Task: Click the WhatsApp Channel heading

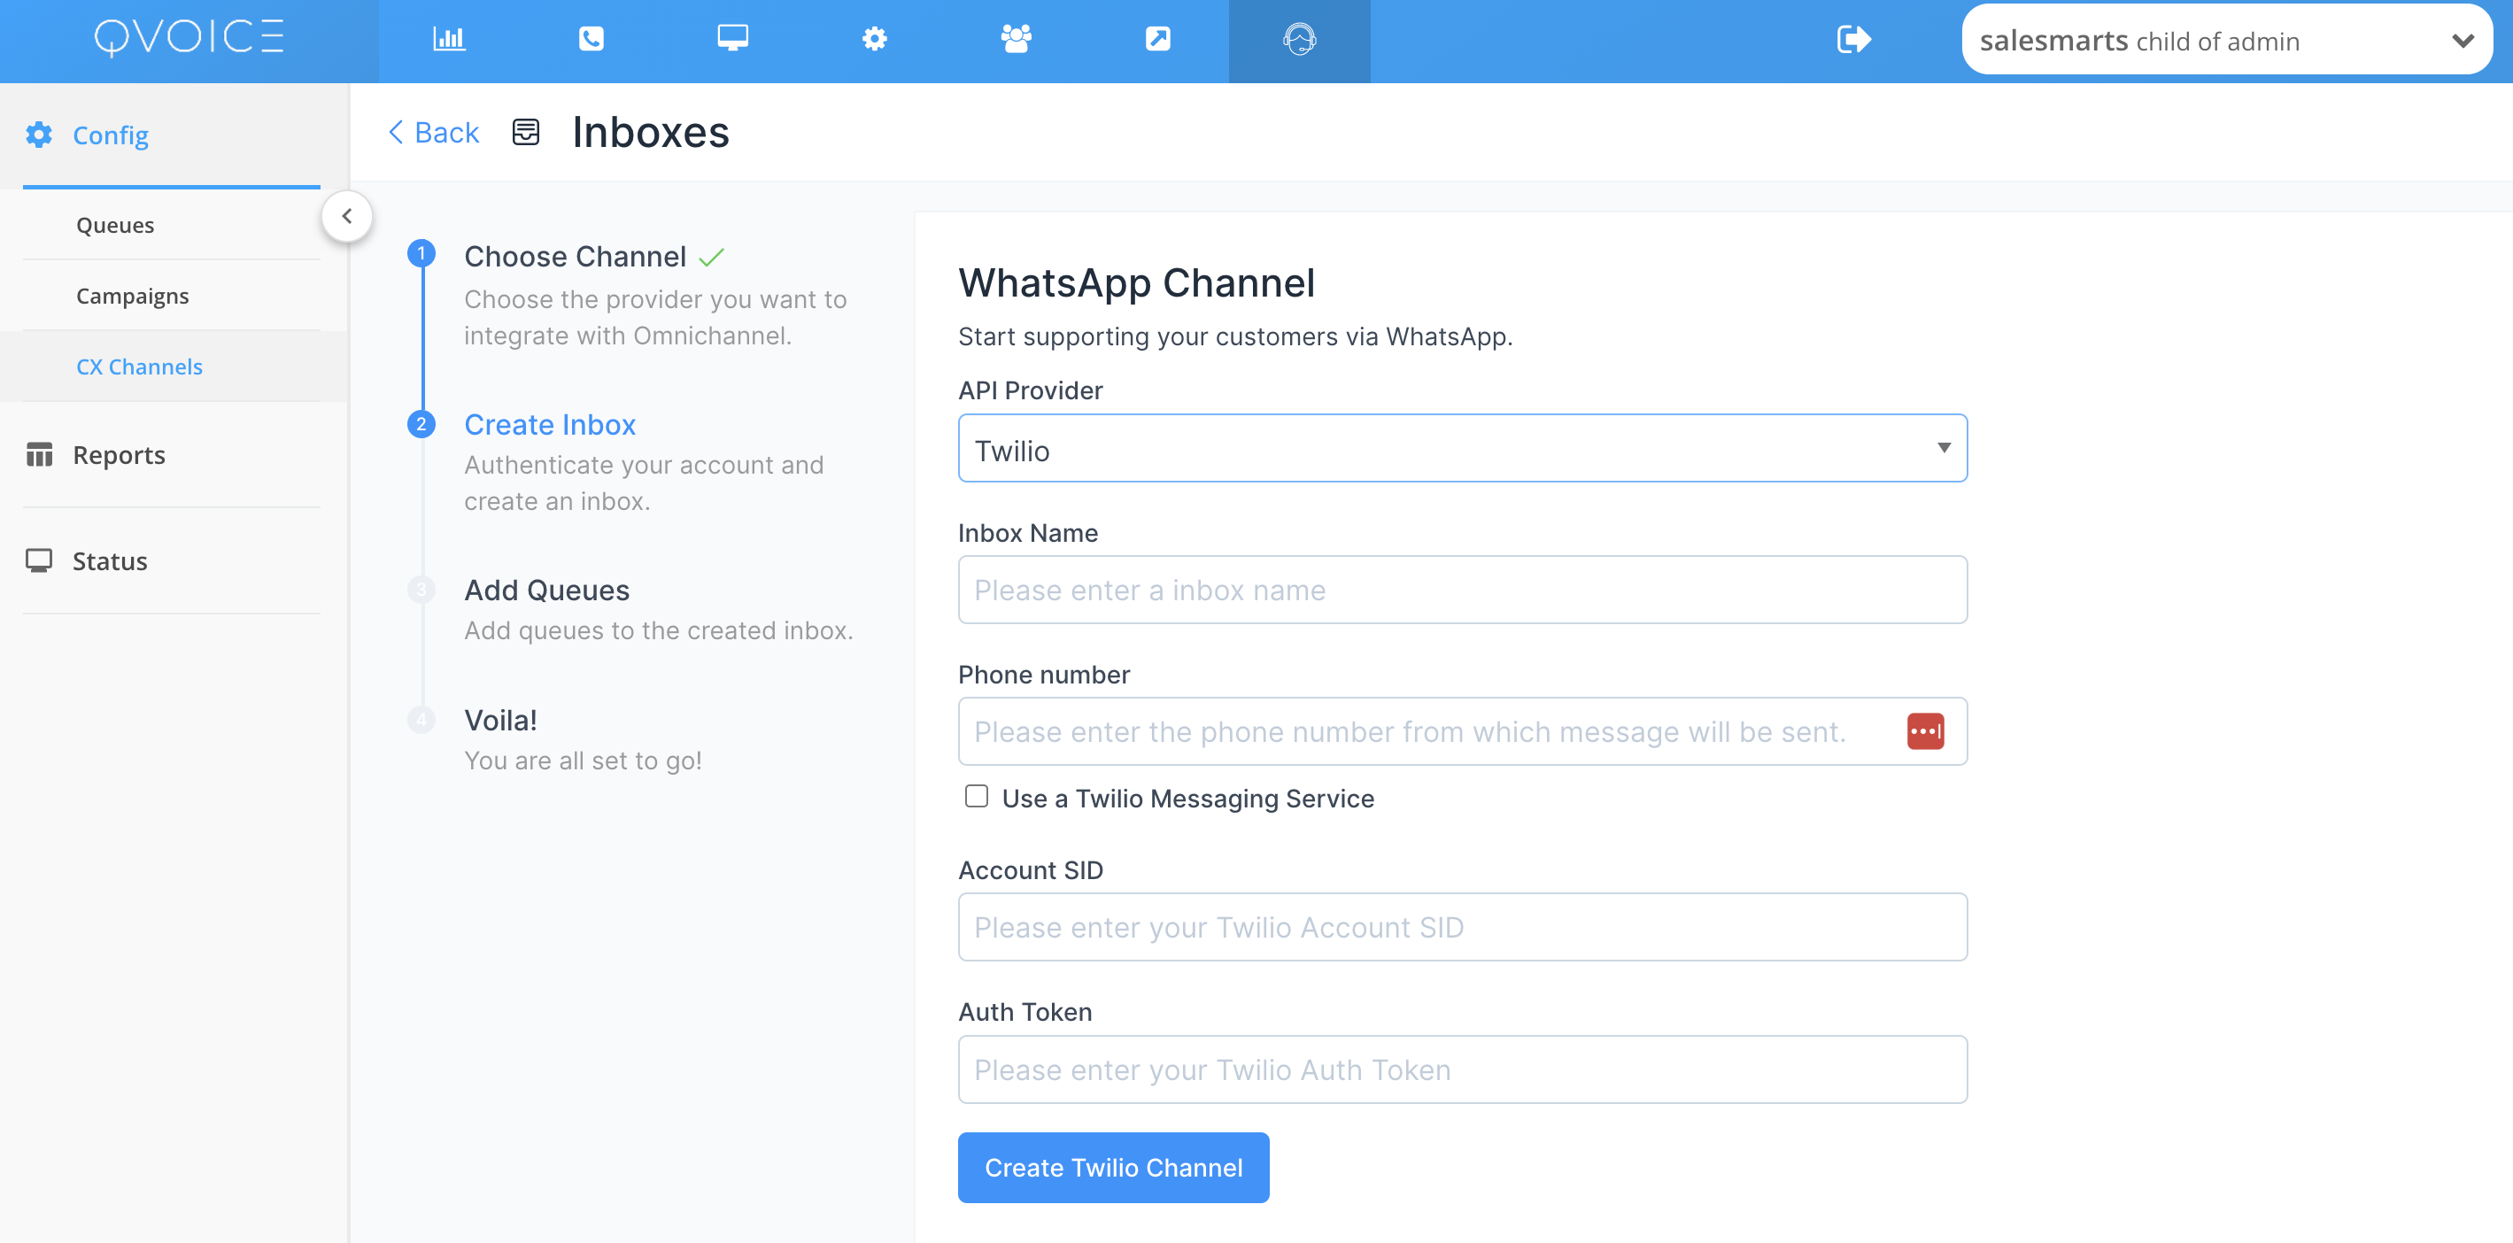Action: click(x=1136, y=283)
